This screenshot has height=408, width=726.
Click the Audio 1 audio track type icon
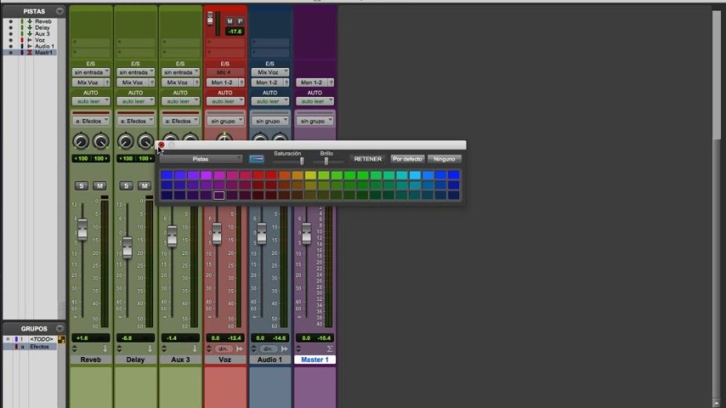point(284,348)
